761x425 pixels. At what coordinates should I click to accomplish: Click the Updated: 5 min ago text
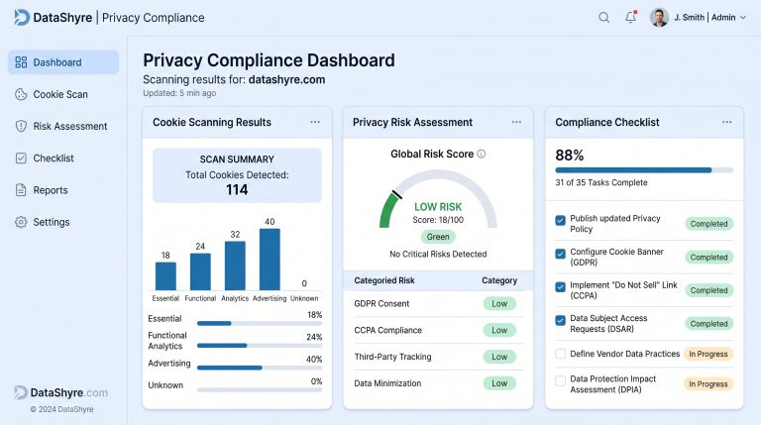click(179, 93)
